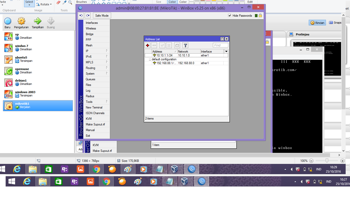
Task: Select the mikrotik1 VM in VirtualBox list
Action: (38, 105)
